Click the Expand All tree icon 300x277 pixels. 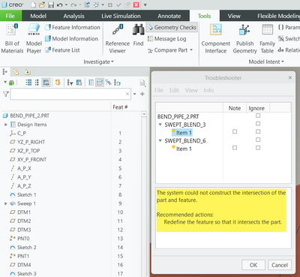click(28, 83)
